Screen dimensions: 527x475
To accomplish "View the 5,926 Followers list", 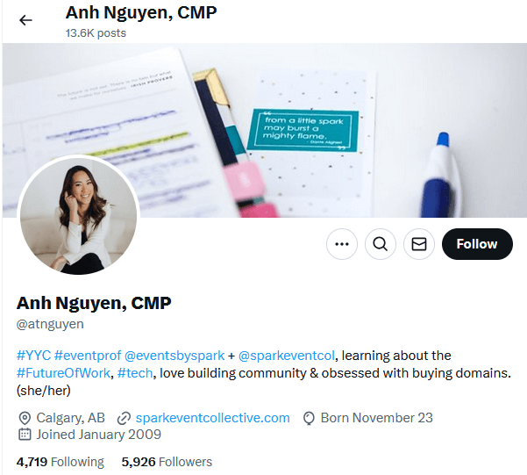I will click(x=167, y=462).
